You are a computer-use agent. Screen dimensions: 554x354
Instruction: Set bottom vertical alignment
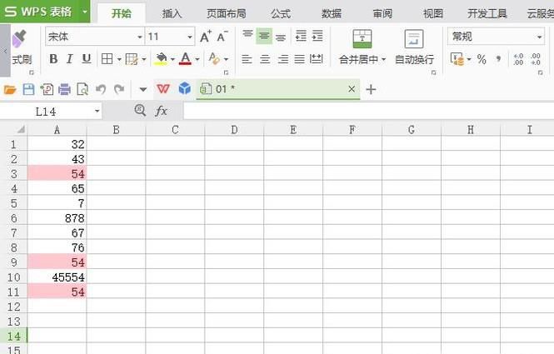click(281, 37)
